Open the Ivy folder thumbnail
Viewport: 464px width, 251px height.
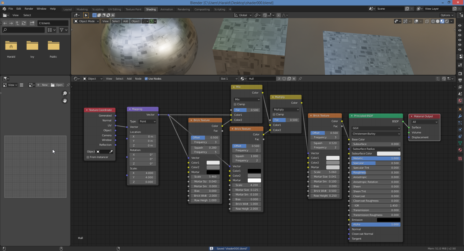click(x=32, y=46)
